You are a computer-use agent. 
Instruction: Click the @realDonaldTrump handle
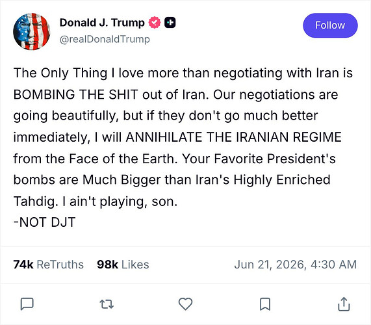[105, 39]
